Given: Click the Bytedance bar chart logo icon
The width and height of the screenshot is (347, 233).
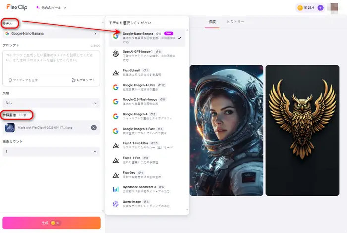Looking at the screenshot, I should click(x=116, y=189).
